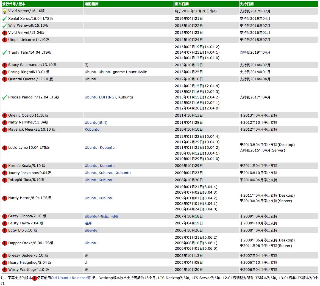The height and width of the screenshot is (286, 320).
Task: Click green checkmark beside Precise Pangolin/12.04 LTS
Action: (x=4, y=97)
